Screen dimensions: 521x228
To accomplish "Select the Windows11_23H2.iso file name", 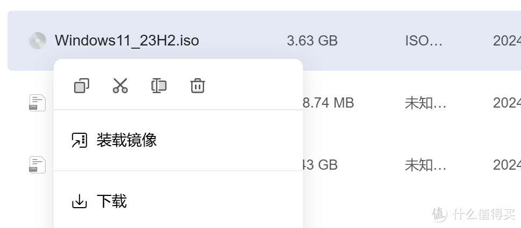I will click(x=127, y=41).
